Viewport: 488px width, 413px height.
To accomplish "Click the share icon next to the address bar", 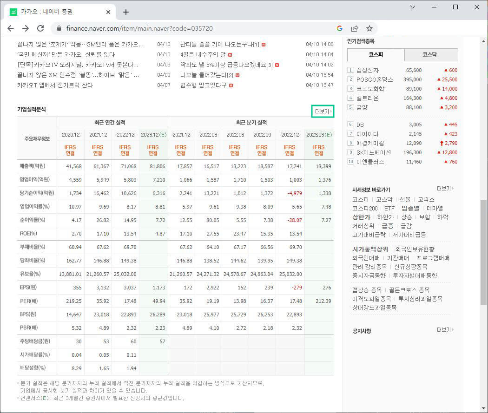I will point(354,28).
